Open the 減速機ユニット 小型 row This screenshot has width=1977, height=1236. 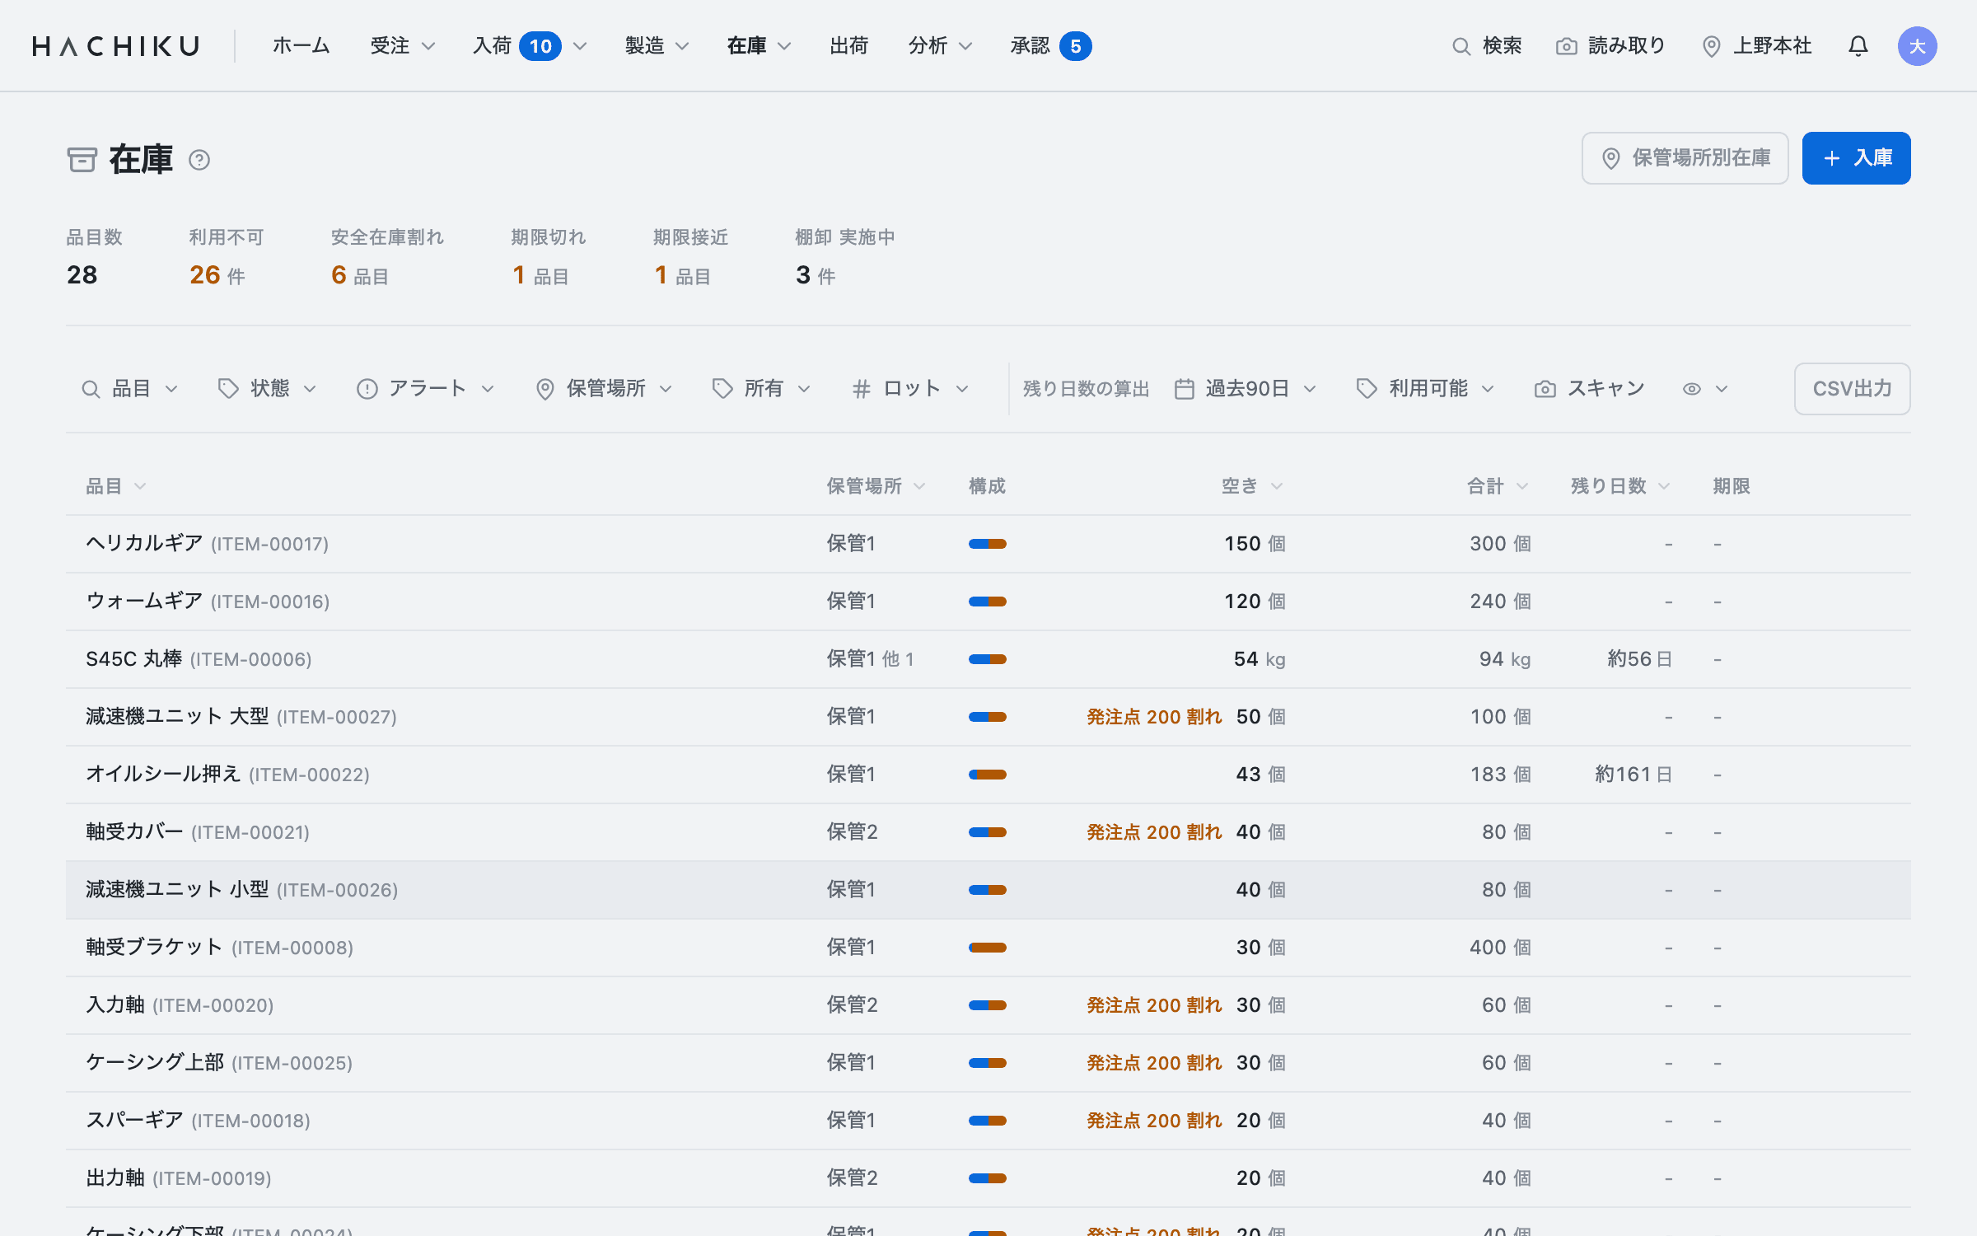point(988,890)
